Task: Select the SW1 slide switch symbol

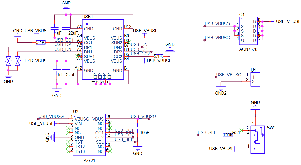Action: click(258, 139)
